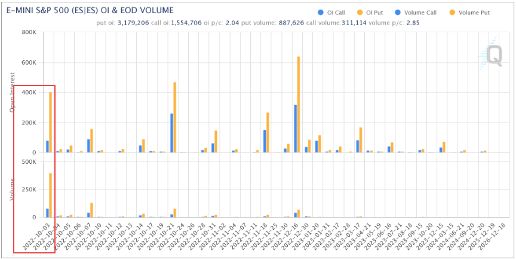Click the call volume 311,114 figure
This screenshot has height=260, width=516.
pyautogui.click(x=354, y=23)
